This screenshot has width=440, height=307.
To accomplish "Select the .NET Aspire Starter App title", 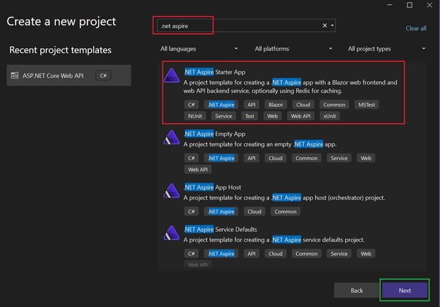I will pos(215,72).
